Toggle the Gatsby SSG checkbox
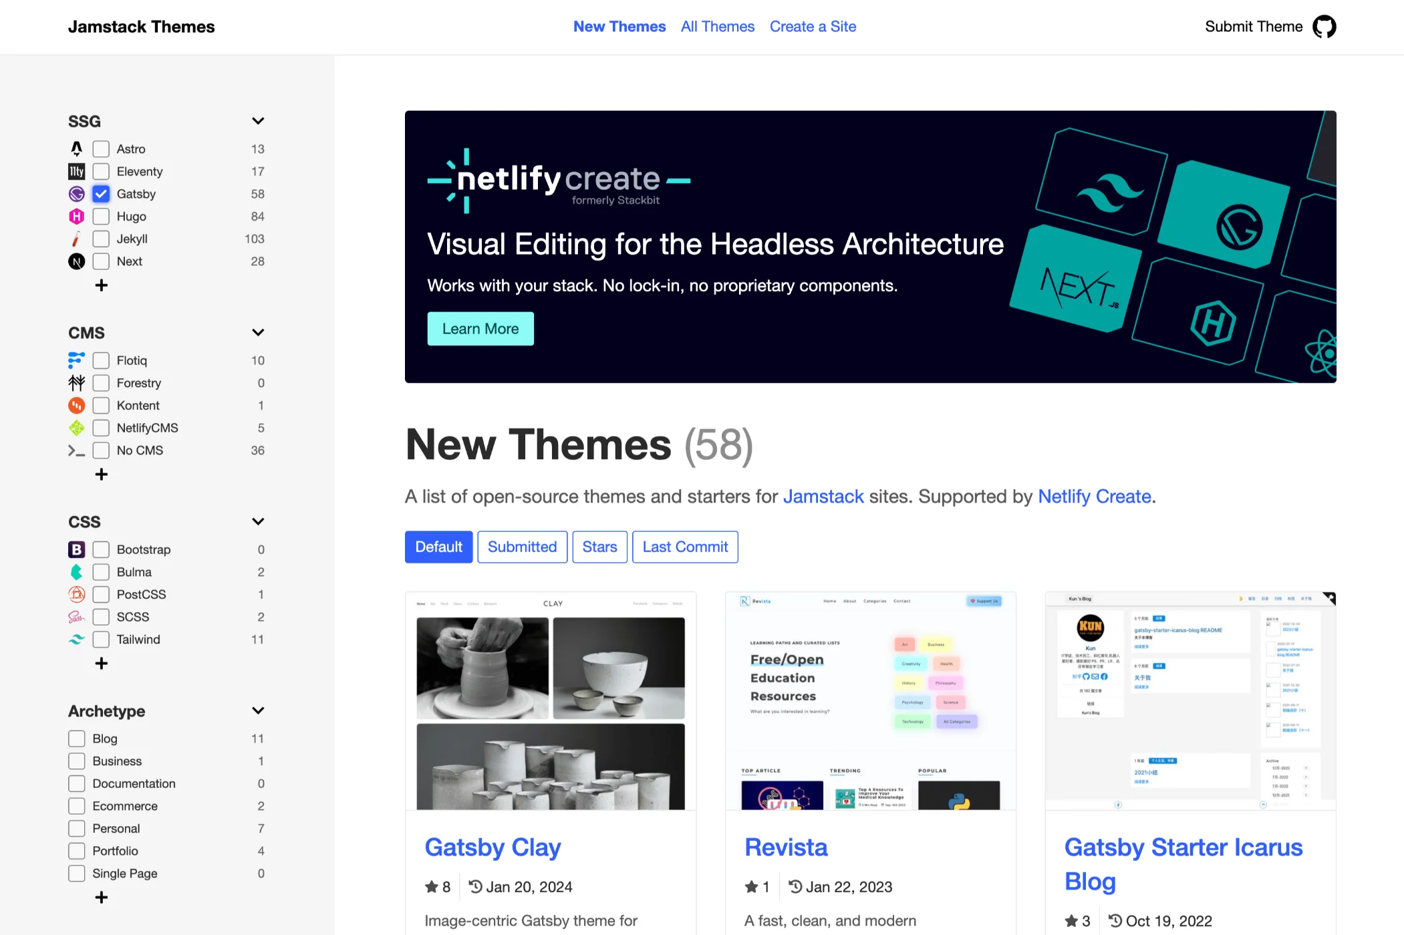Viewport: 1404px width, 935px height. coord(101,193)
